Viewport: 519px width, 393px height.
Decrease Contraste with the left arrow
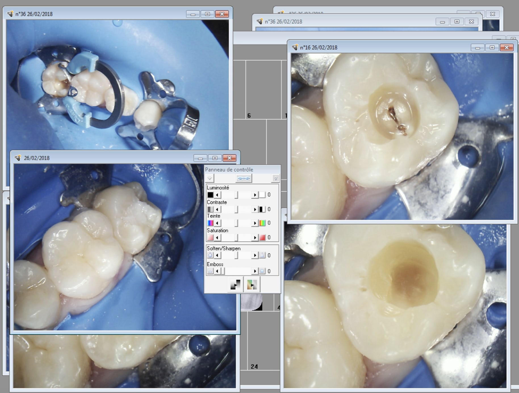point(217,209)
